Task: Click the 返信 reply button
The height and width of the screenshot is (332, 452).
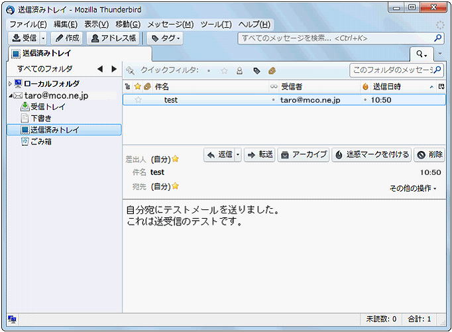Action: [x=219, y=155]
